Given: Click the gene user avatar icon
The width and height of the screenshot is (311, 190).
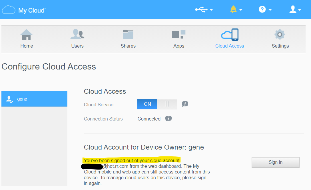Looking at the screenshot, I should pyautogui.click(x=9, y=99).
